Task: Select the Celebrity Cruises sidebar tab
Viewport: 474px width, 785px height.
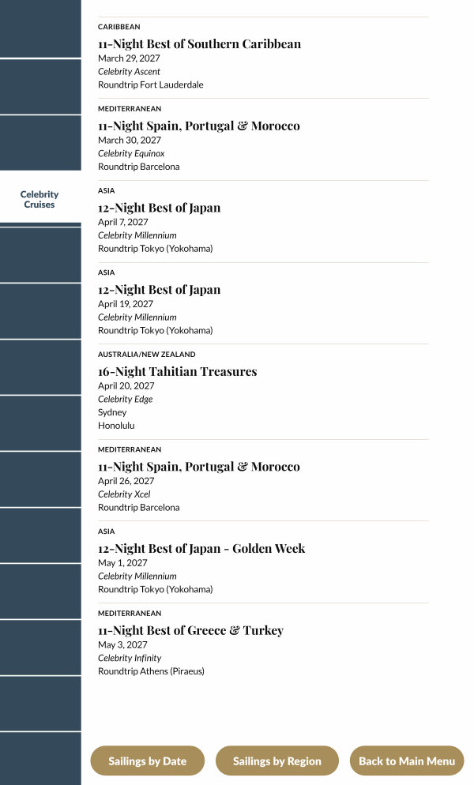Action: click(39, 199)
